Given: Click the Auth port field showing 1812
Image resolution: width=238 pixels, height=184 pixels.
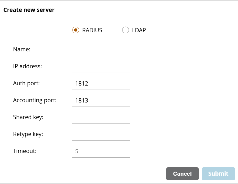Looking at the screenshot, I should [101, 83].
